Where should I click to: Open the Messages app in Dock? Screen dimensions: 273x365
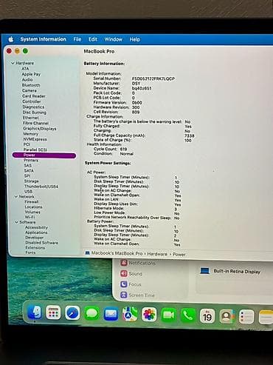tap(91, 314)
